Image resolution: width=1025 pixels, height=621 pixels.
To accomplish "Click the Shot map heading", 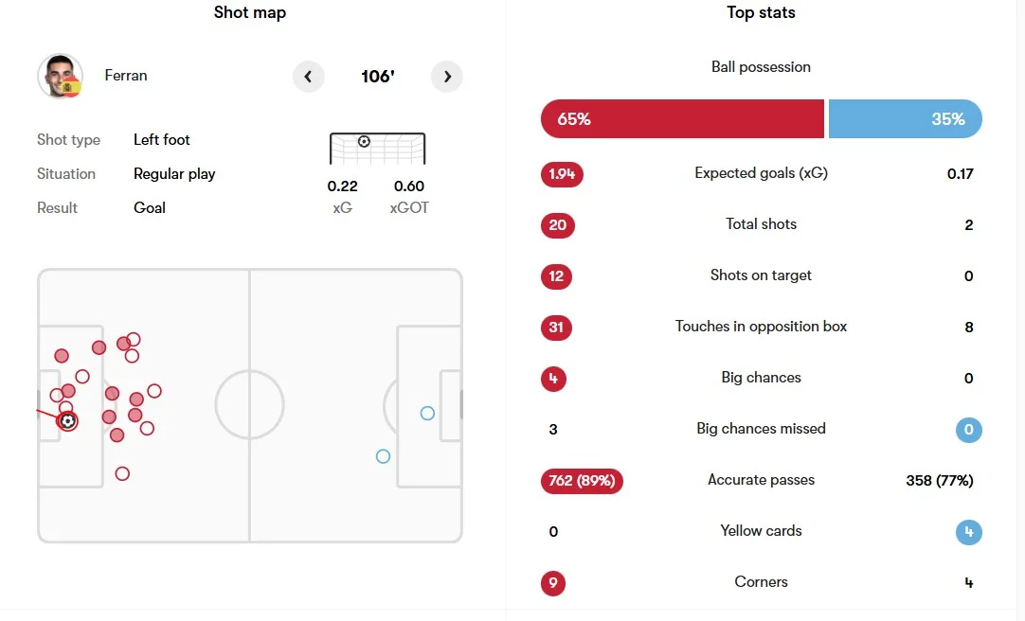I will click(x=250, y=12).
